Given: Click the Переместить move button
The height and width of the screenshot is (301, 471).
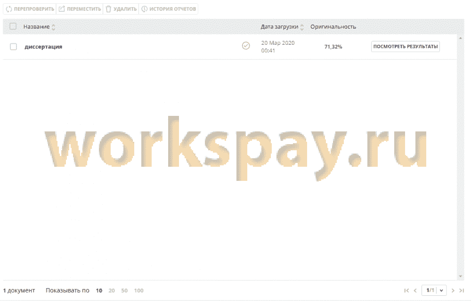Looking at the screenshot, I should pyautogui.click(x=80, y=9).
